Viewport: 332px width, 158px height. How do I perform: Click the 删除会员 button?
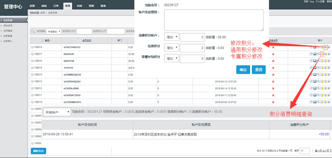click(39, 151)
